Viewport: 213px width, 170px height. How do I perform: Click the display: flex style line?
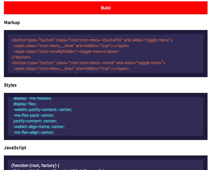pos(25,104)
